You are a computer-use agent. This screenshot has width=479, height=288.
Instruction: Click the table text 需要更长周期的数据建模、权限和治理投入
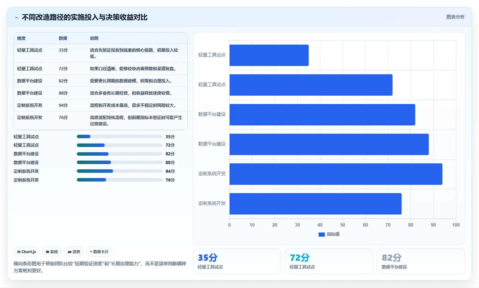click(131, 81)
